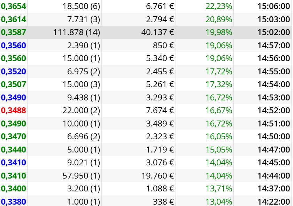The width and height of the screenshot is (293, 206).
Task: Select the 1.088 € amount cell
Action: [x=160, y=189]
